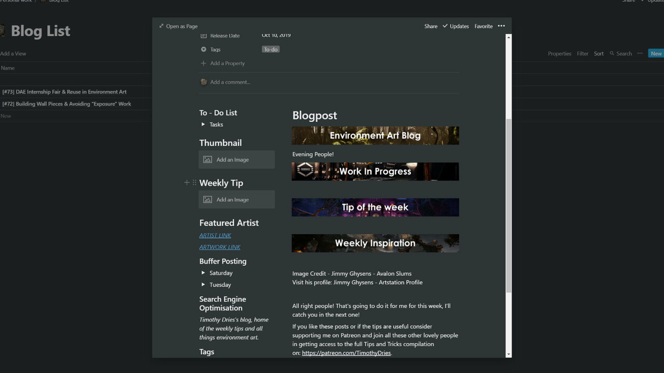Screen dimensions: 664x373
Task: Click the Search Engine Optimisation heading
Action: [223, 304]
